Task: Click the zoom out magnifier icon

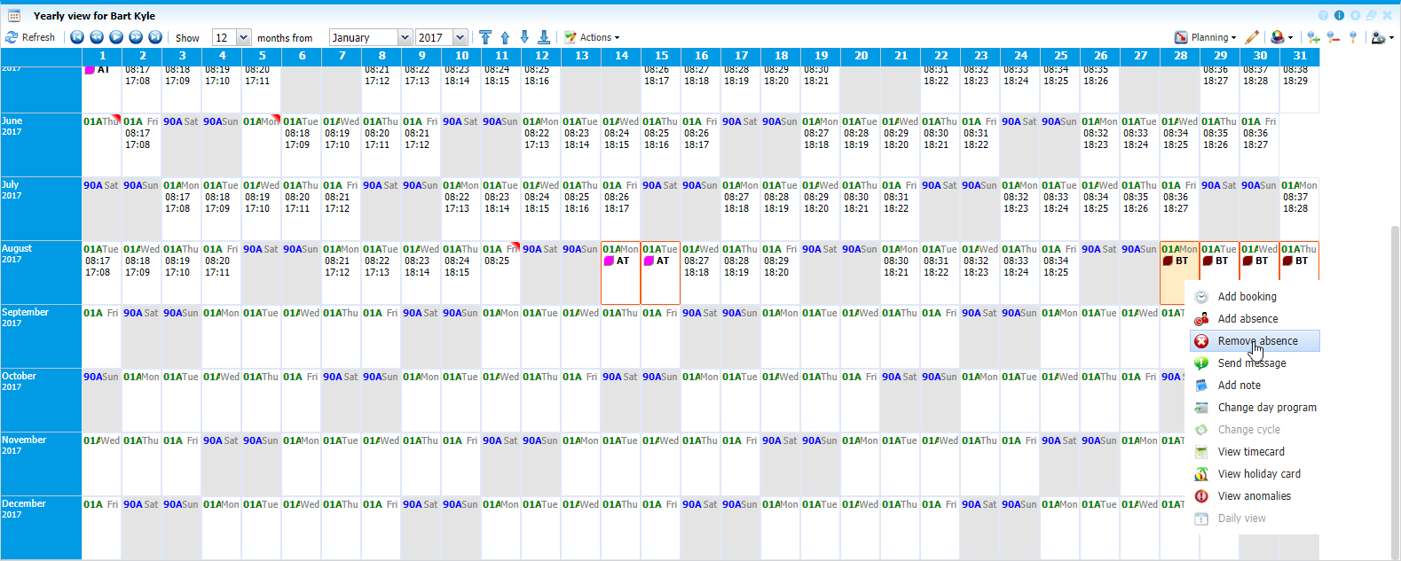Action: (x=1333, y=37)
